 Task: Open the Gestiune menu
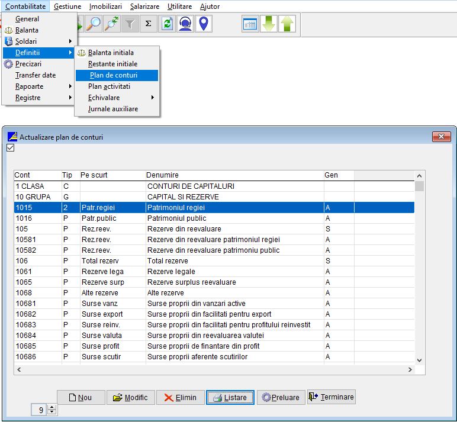click(x=67, y=6)
